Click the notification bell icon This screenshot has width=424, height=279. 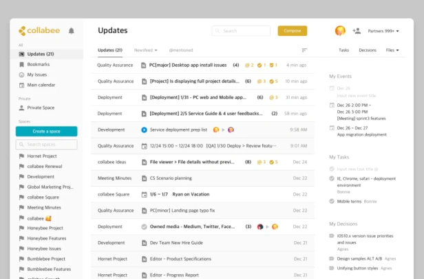tap(72, 31)
